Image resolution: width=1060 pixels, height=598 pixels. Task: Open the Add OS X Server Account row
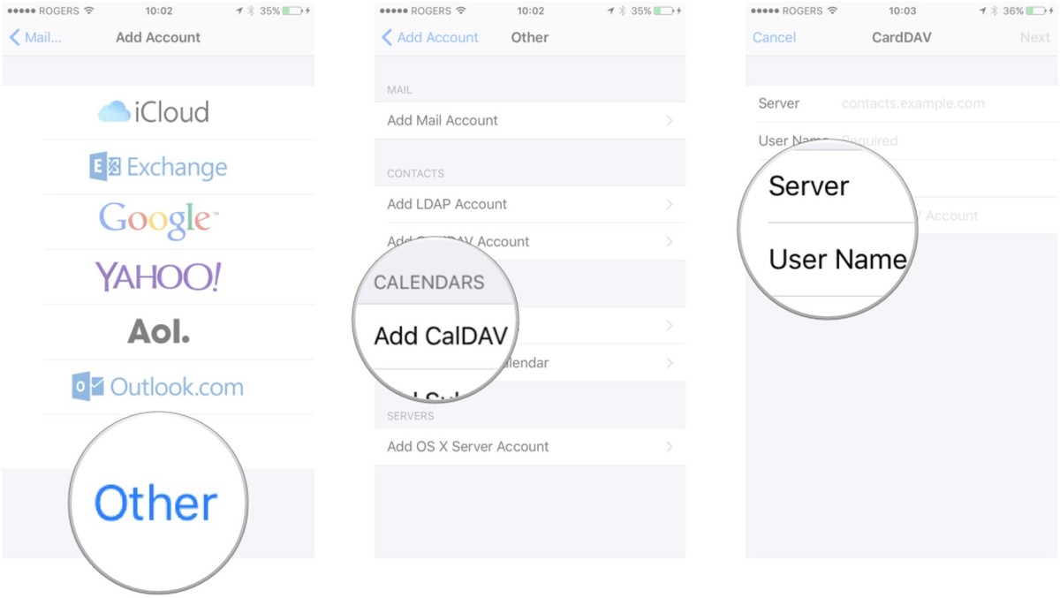click(x=530, y=447)
